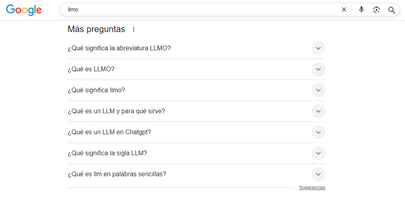Open the three-dot menu beside Más preguntas
This screenshot has height=198, width=405.
[134, 29]
